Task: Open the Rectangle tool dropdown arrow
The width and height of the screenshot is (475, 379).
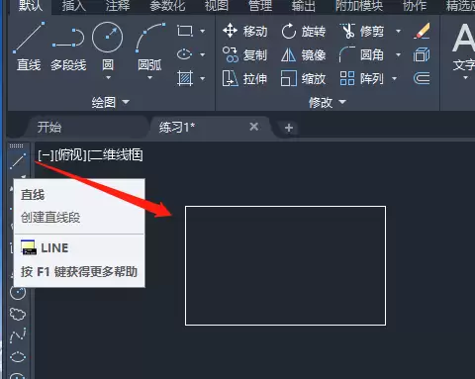Action: (x=203, y=32)
